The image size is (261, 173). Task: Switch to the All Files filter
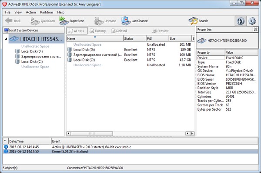coord(77,31)
